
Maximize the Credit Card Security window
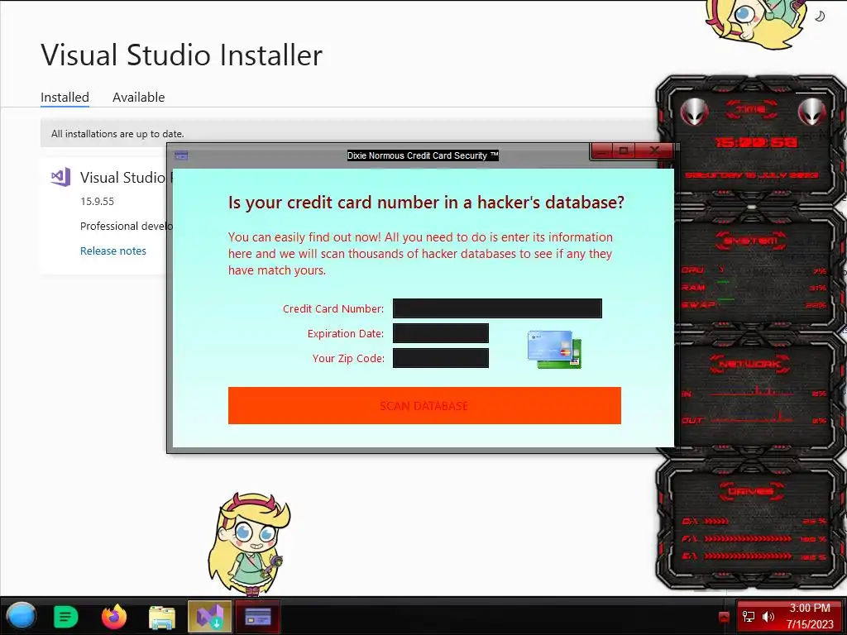coord(624,150)
